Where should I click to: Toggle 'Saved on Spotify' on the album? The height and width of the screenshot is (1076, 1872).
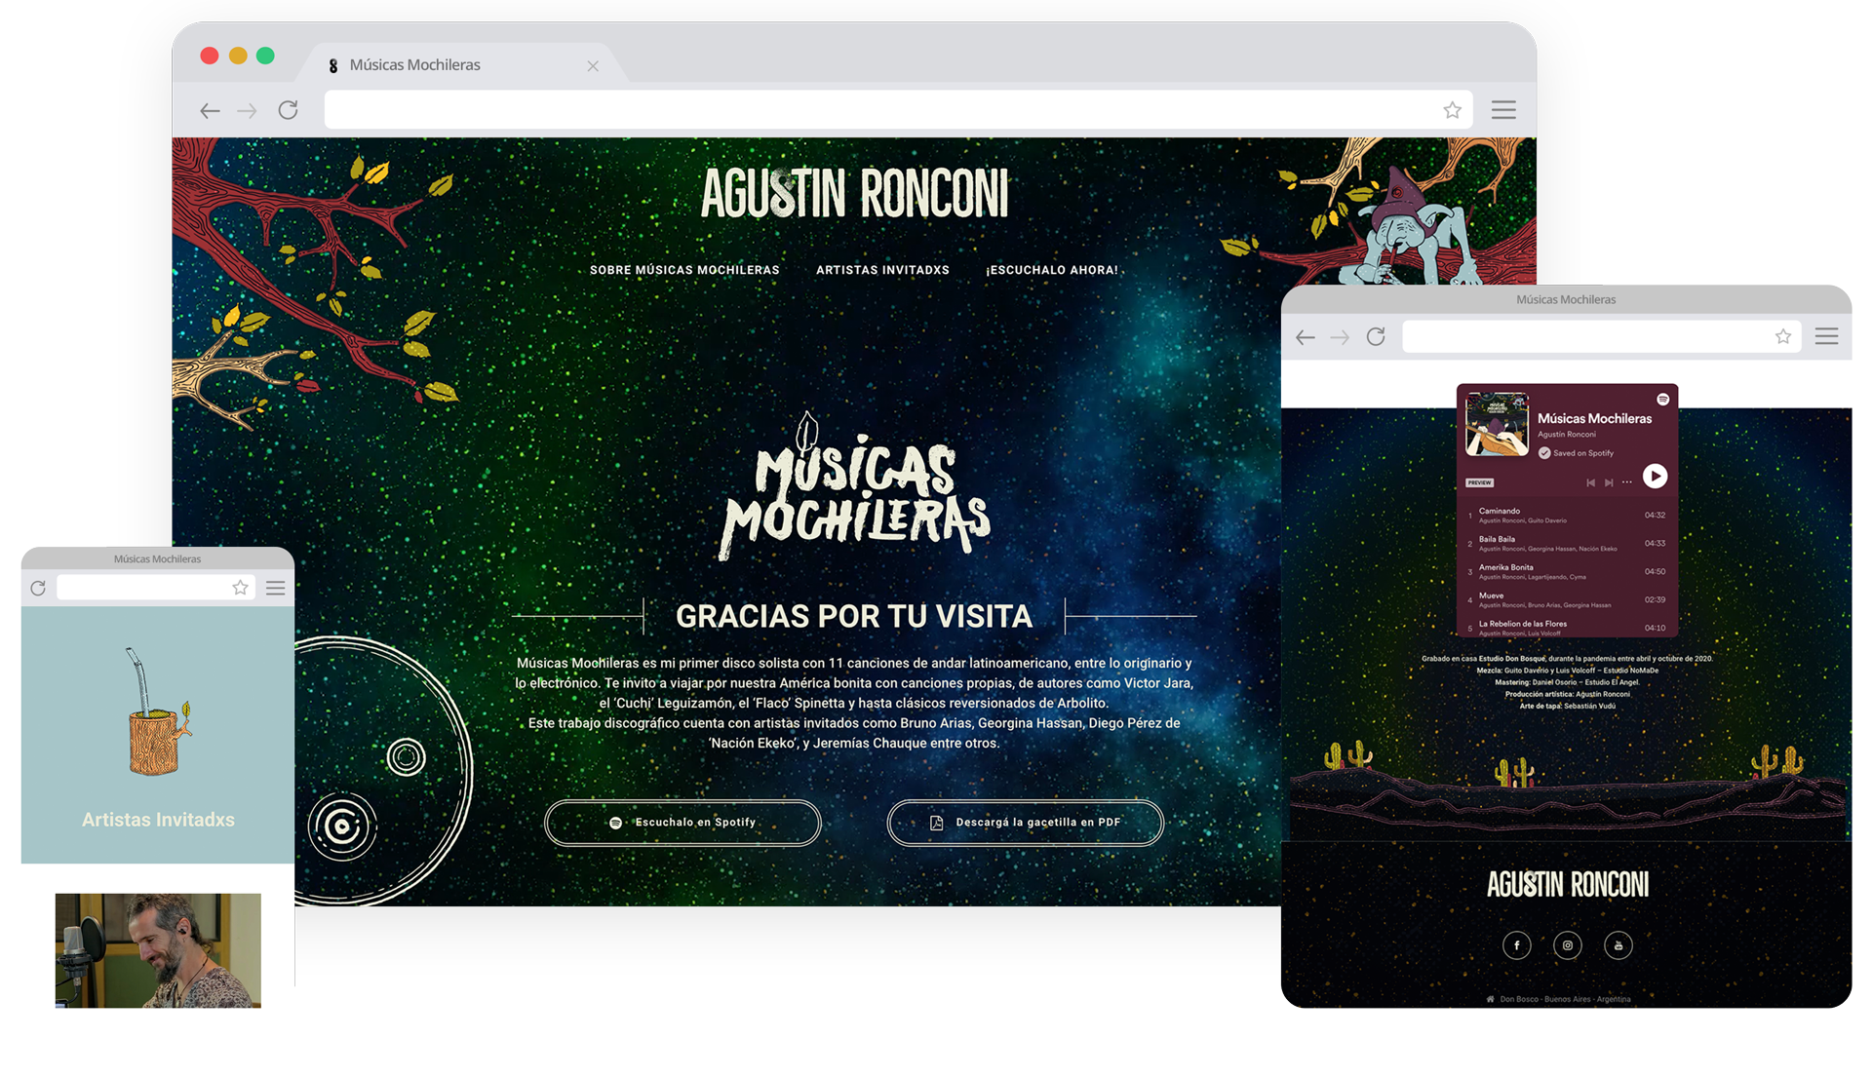click(1544, 453)
